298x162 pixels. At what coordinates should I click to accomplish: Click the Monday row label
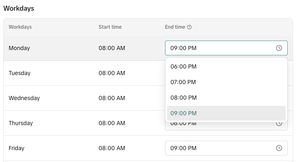tap(19, 48)
